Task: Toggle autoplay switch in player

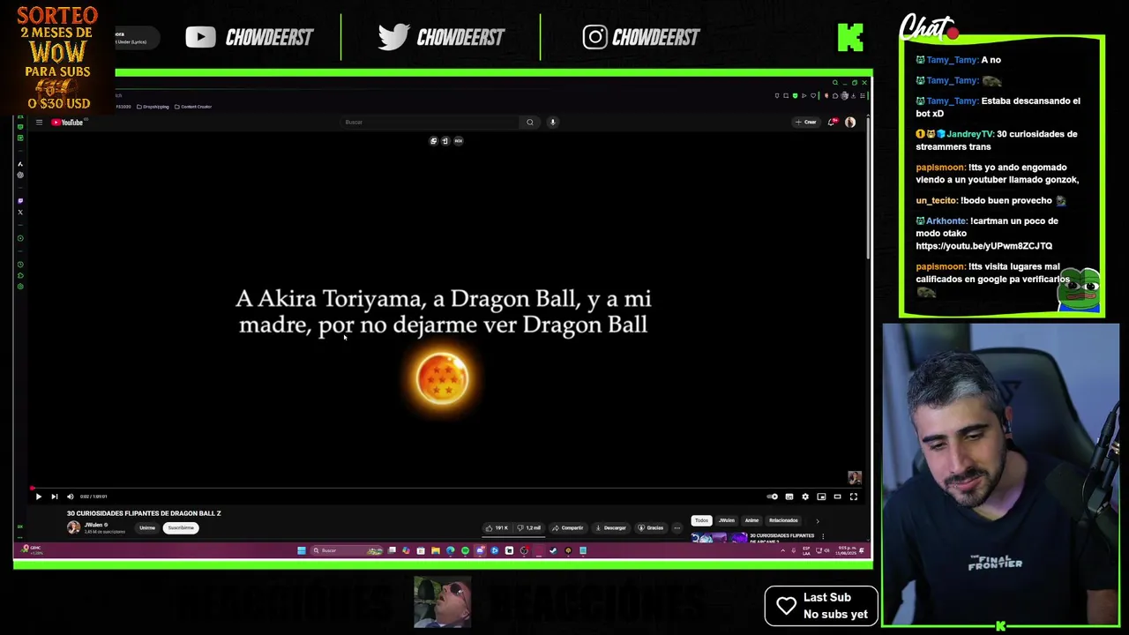Action: coord(772,497)
